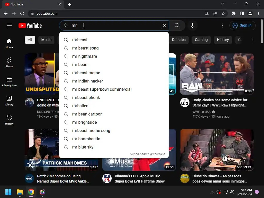Open Chrome extensions puzzle icon
The width and height of the screenshot is (264, 198).
click(x=233, y=13)
